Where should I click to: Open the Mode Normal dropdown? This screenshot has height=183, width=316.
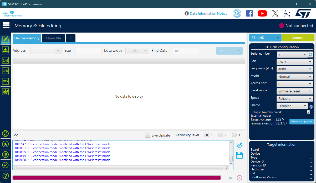[x=295, y=76]
